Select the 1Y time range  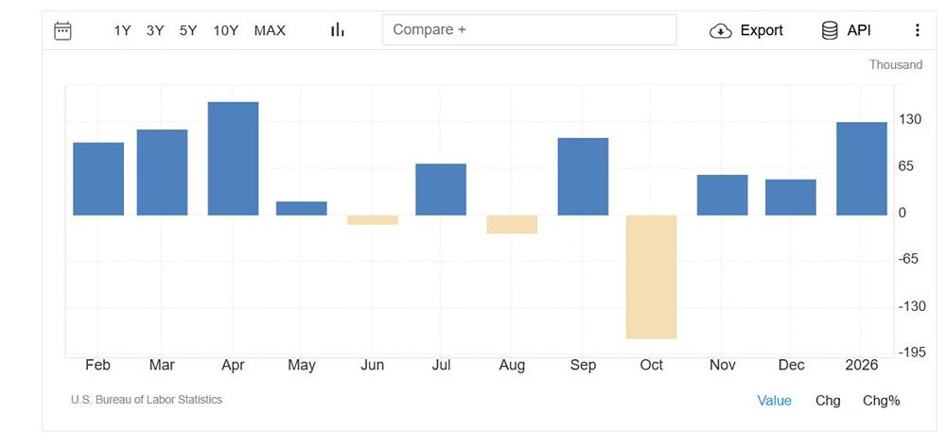[122, 30]
